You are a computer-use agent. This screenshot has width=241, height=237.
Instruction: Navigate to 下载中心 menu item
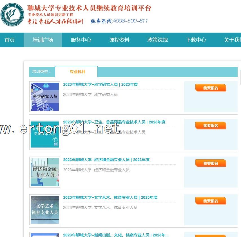point(196,40)
